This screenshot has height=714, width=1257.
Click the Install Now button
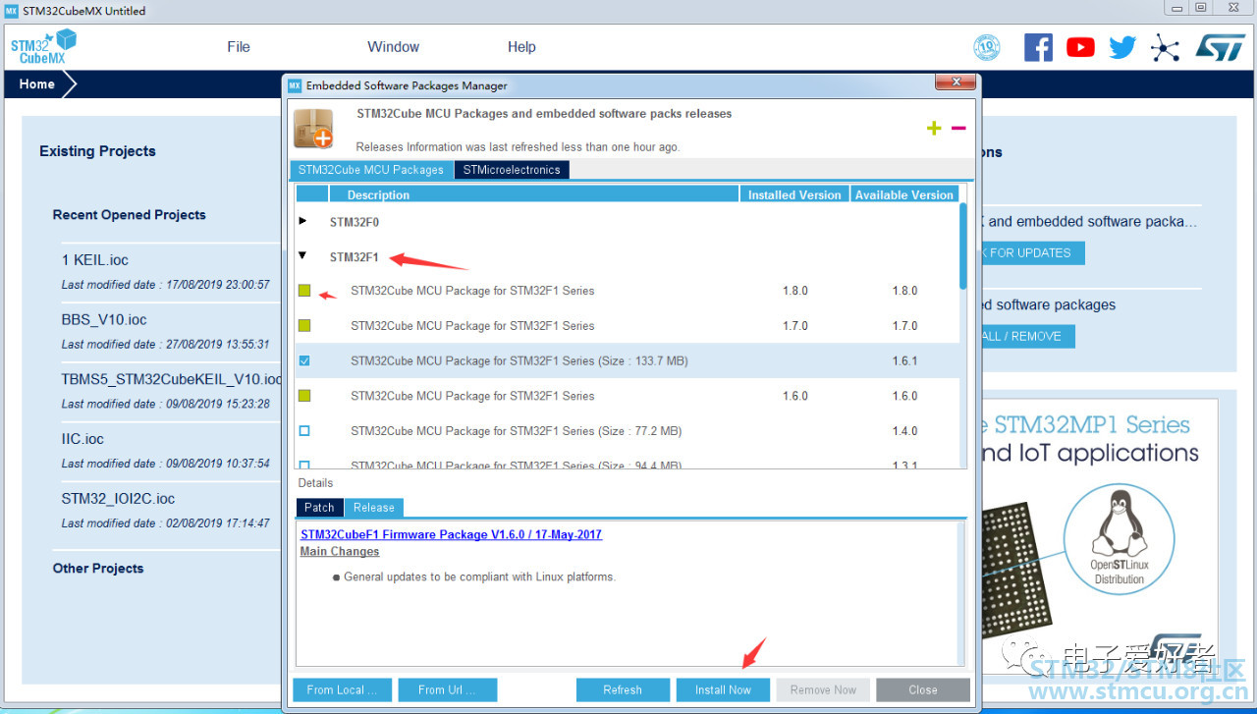pyautogui.click(x=724, y=689)
